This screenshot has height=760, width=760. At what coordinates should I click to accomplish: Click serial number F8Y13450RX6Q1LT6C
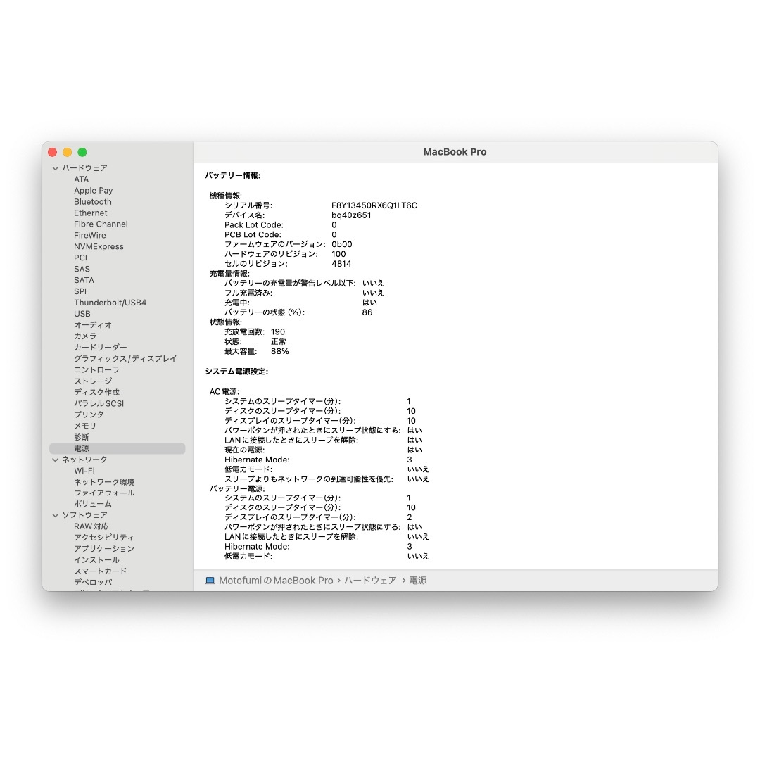374,205
